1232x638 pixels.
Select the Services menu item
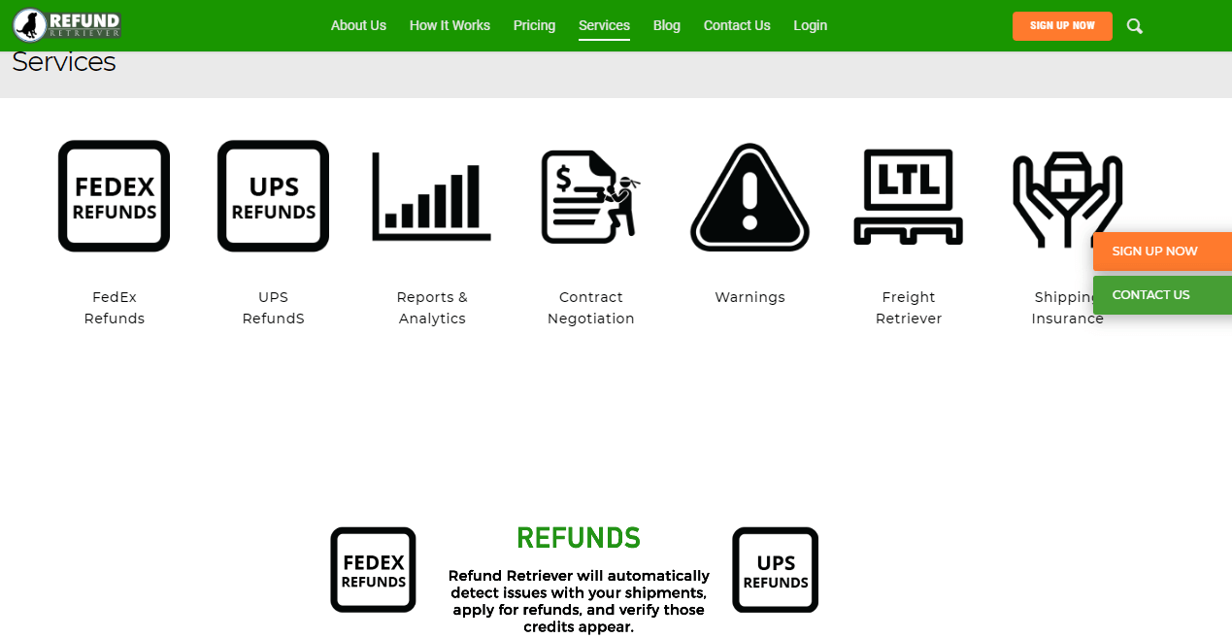tap(604, 26)
